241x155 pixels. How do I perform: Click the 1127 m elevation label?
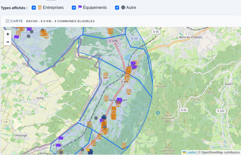click(195, 99)
